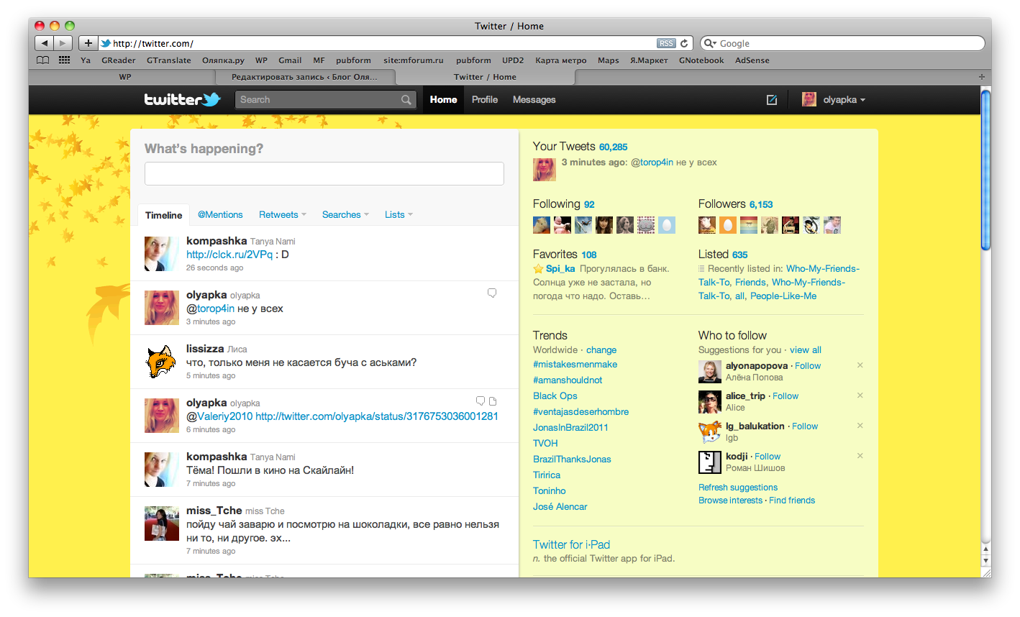Dismiss the alyonapopova follow suggestion

(x=860, y=365)
